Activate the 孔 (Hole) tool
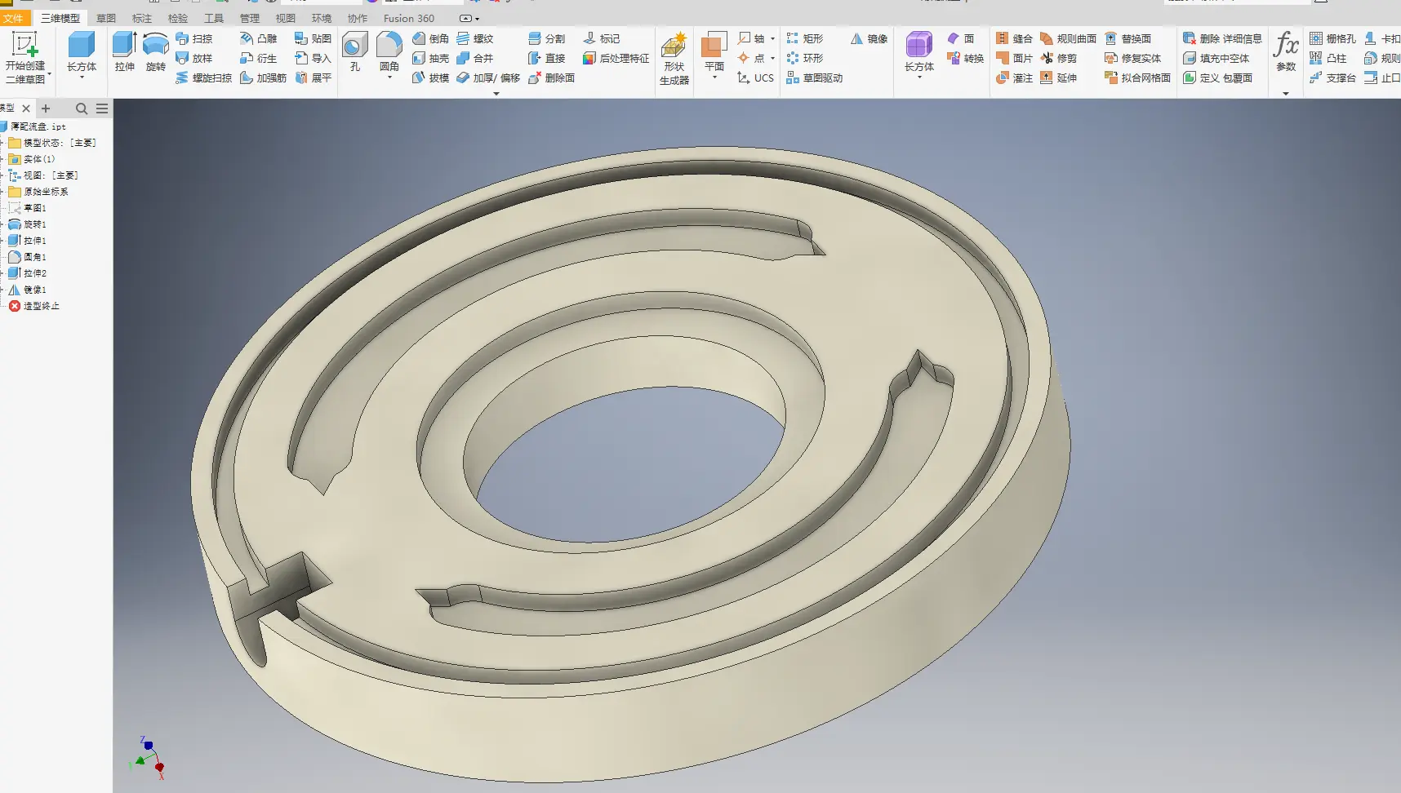The height and width of the screenshot is (793, 1401). pyautogui.click(x=354, y=52)
